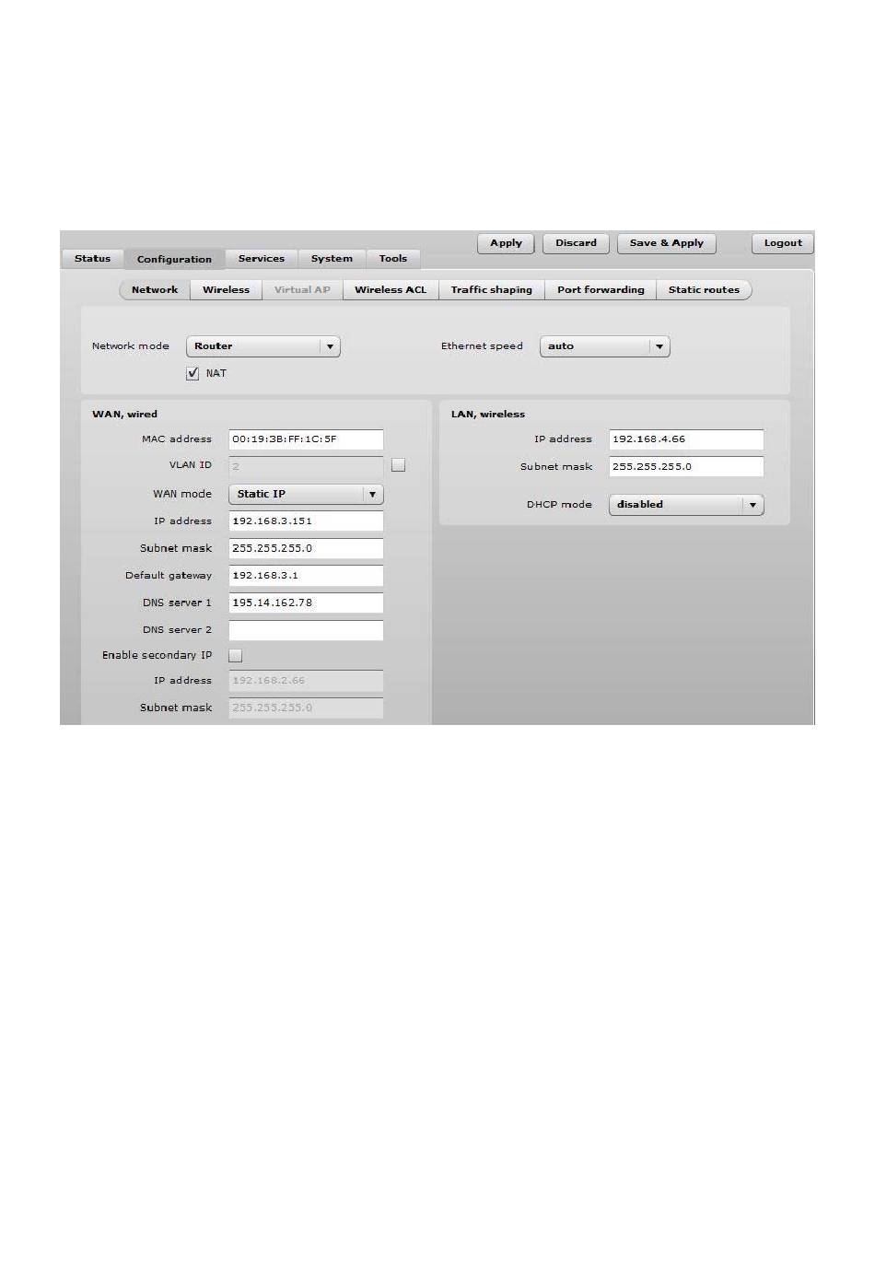Click the secondary Subnet mask field

pyautogui.click(x=306, y=708)
